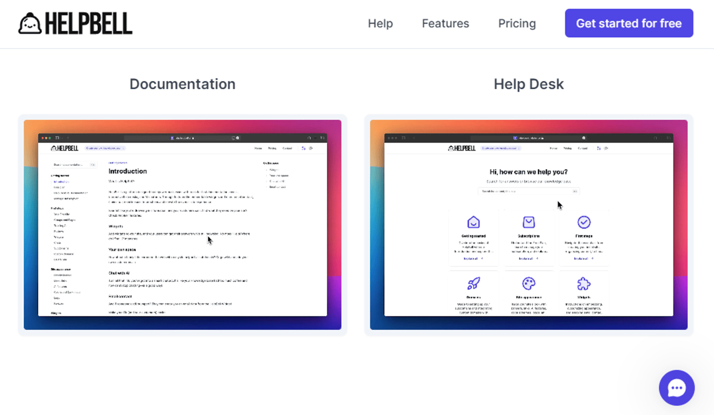
Task: Click Get started for free button
Action: click(629, 23)
